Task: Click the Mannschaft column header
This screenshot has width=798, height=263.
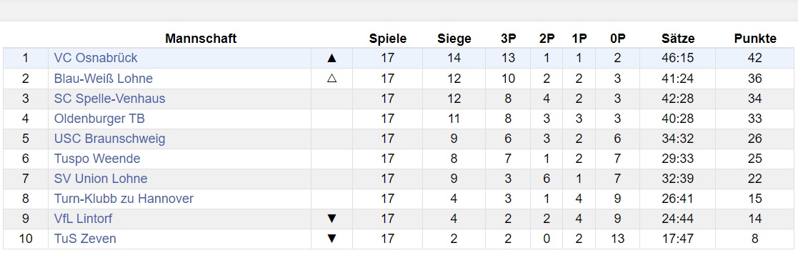Action: (x=201, y=39)
